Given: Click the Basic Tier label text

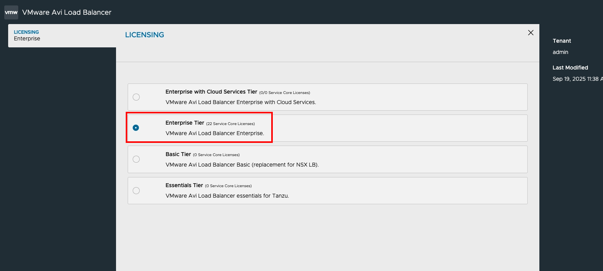Looking at the screenshot, I should coord(178,155).
